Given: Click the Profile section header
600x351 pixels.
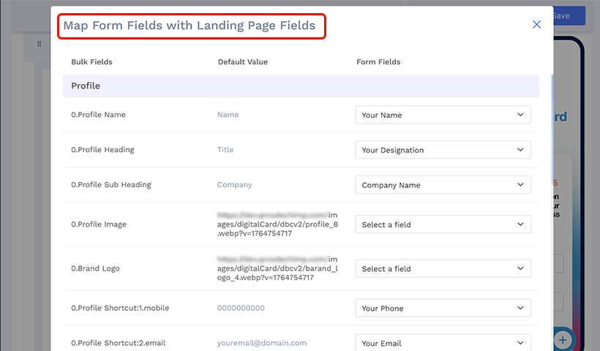Looking at the screenshot, I should click(x=300, y=86).
